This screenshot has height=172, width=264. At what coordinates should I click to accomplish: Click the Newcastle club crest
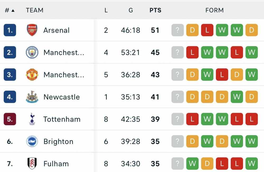[32, 97]
